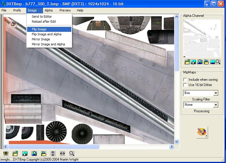Click the Alpha Channel magnifier icon
The height and width of the screenshot is (163, 226).
click(218, 62)
